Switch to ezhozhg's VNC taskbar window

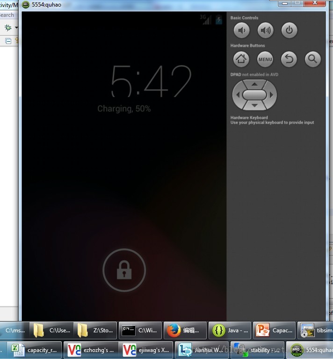tap(91, 350)
